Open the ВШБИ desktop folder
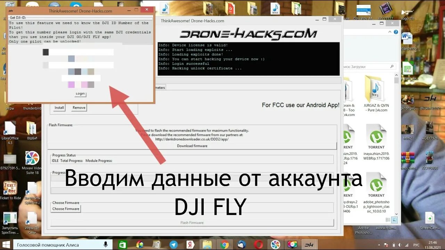 pyautogui.click(x=32, y=131)
